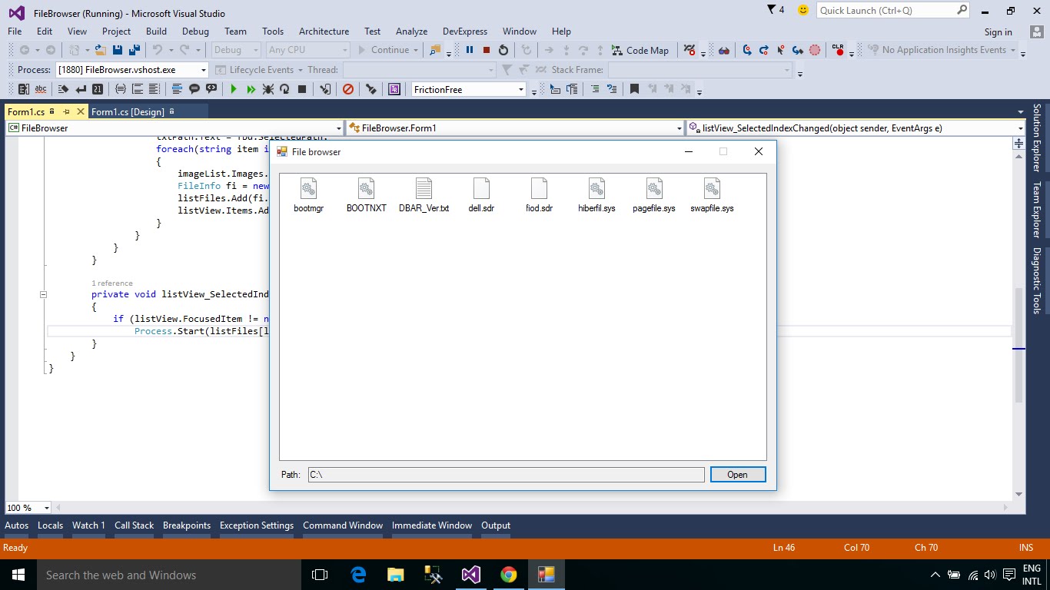
Task: Open the dell.sdr file icon
Action: pyautogui.click(x=481, y=191)
